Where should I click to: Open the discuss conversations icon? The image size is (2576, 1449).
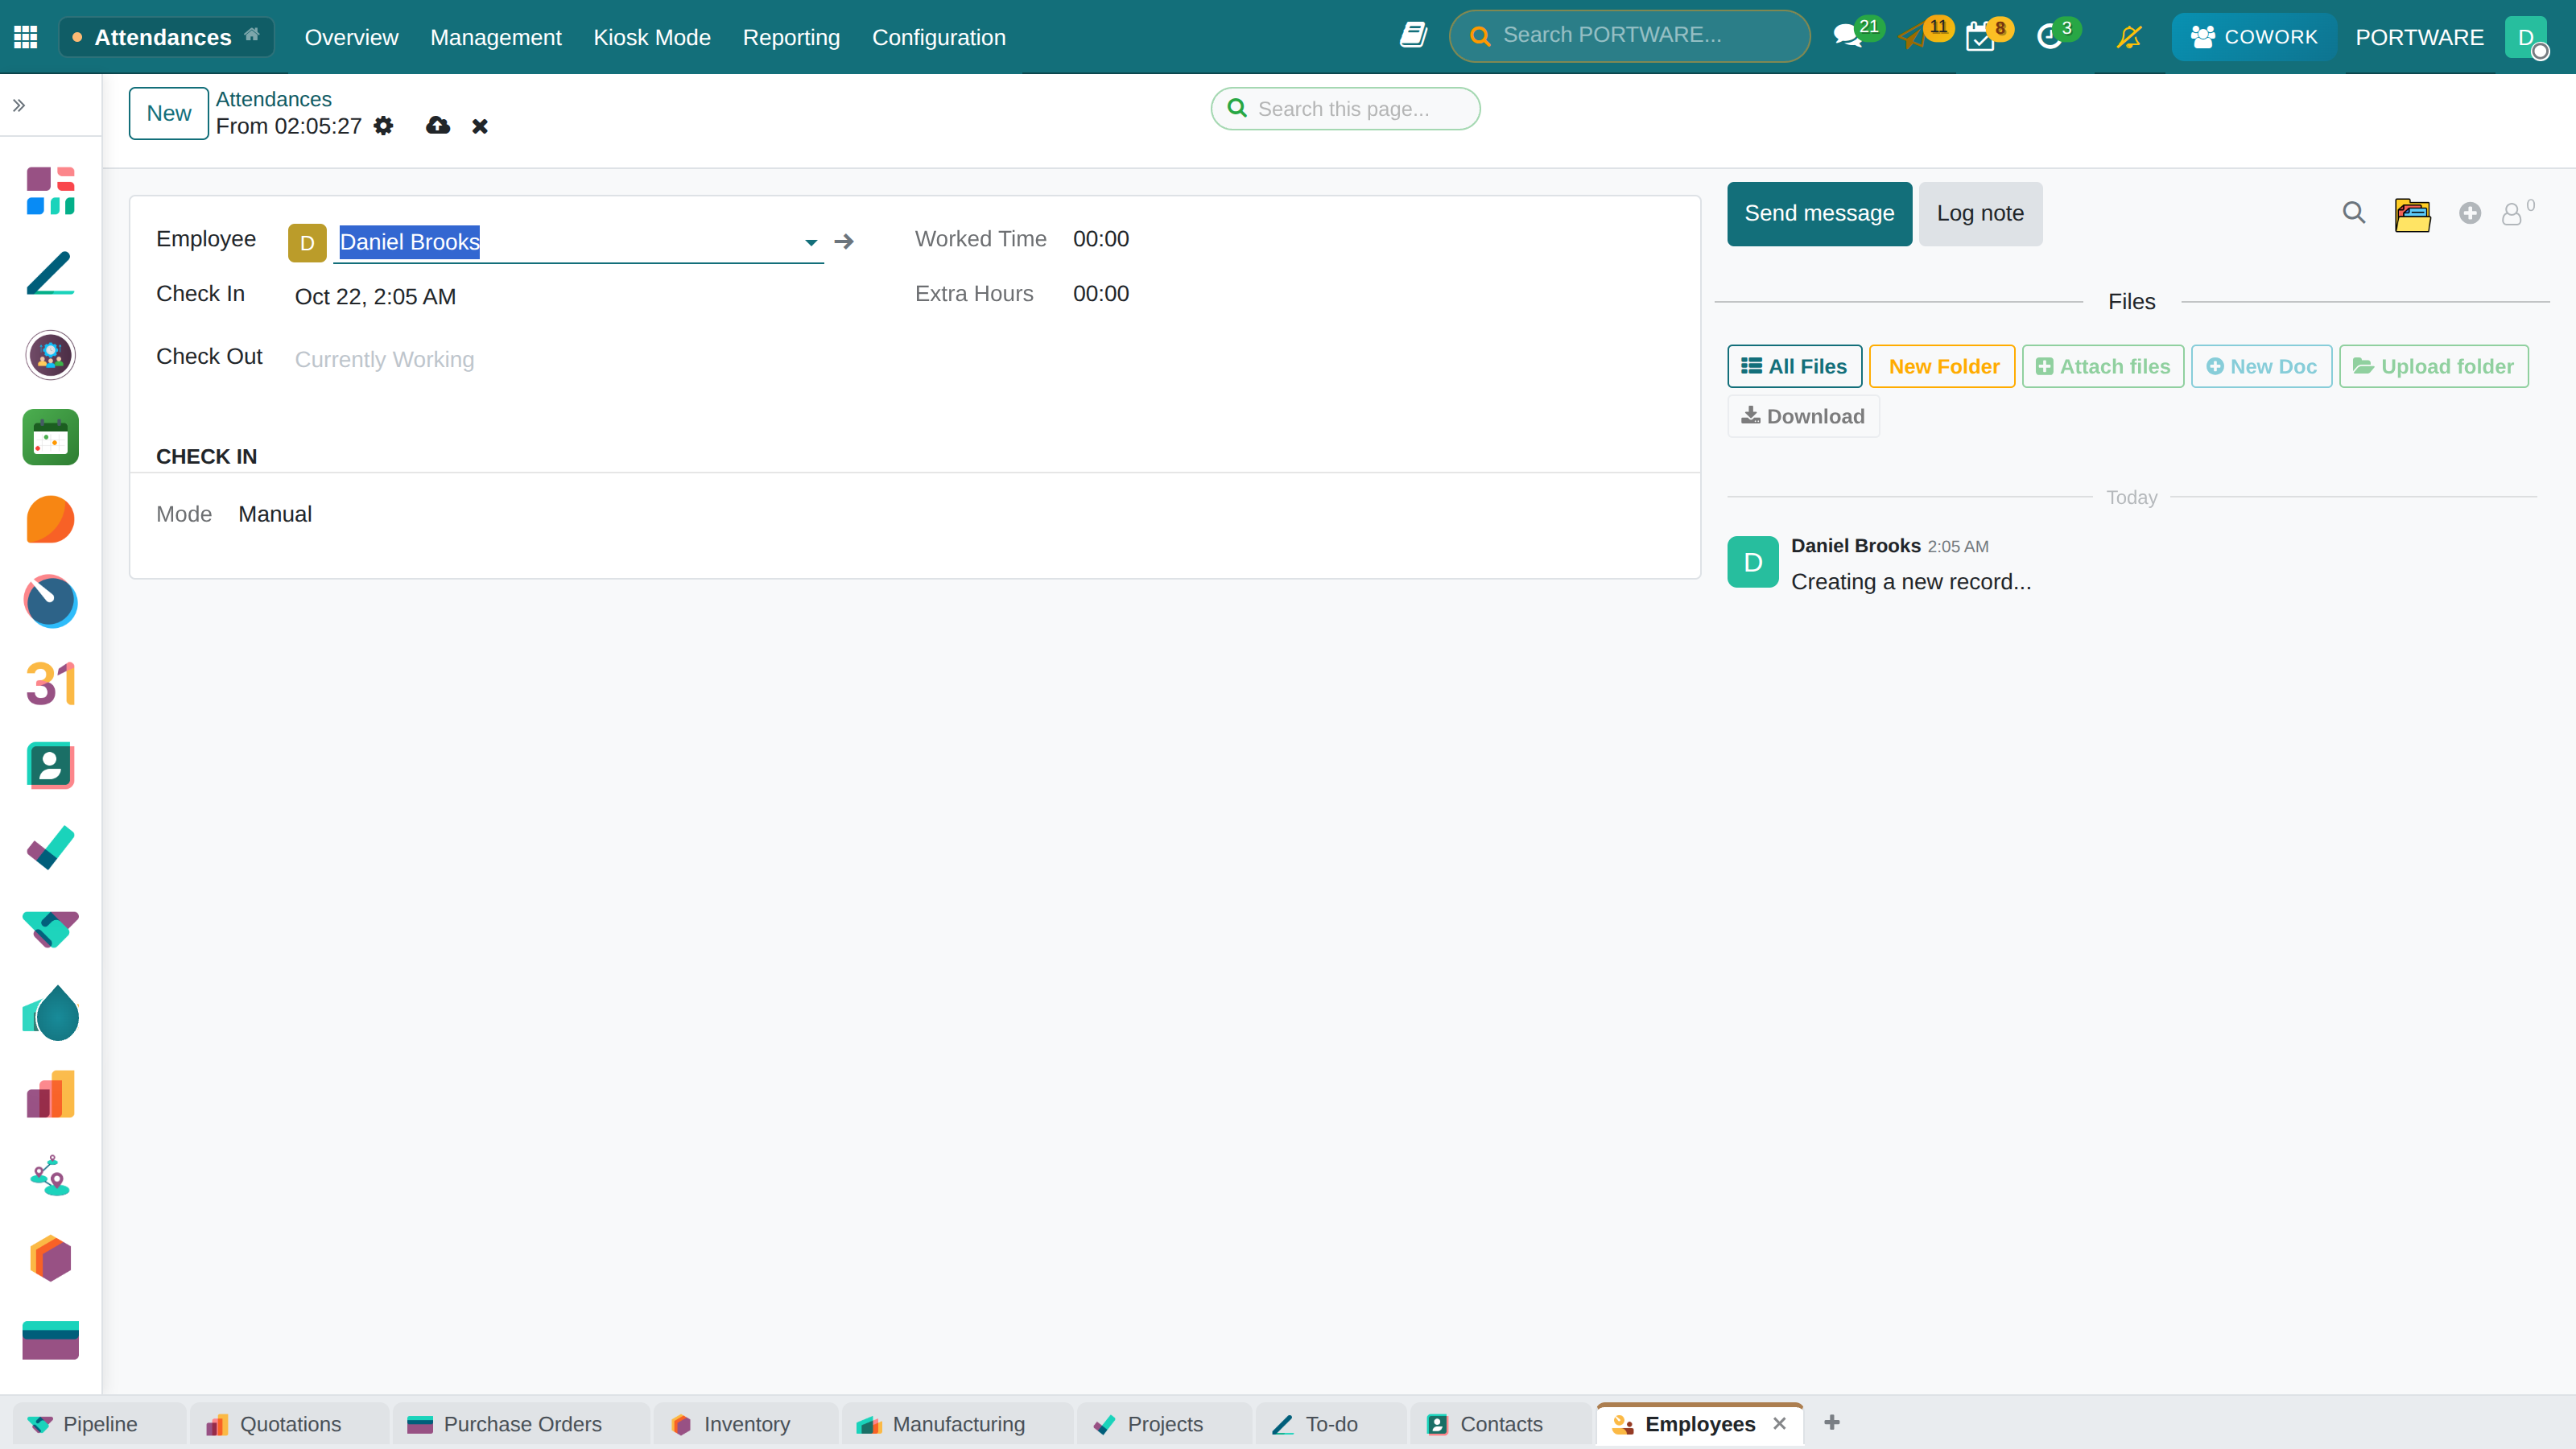point(1848,37)
